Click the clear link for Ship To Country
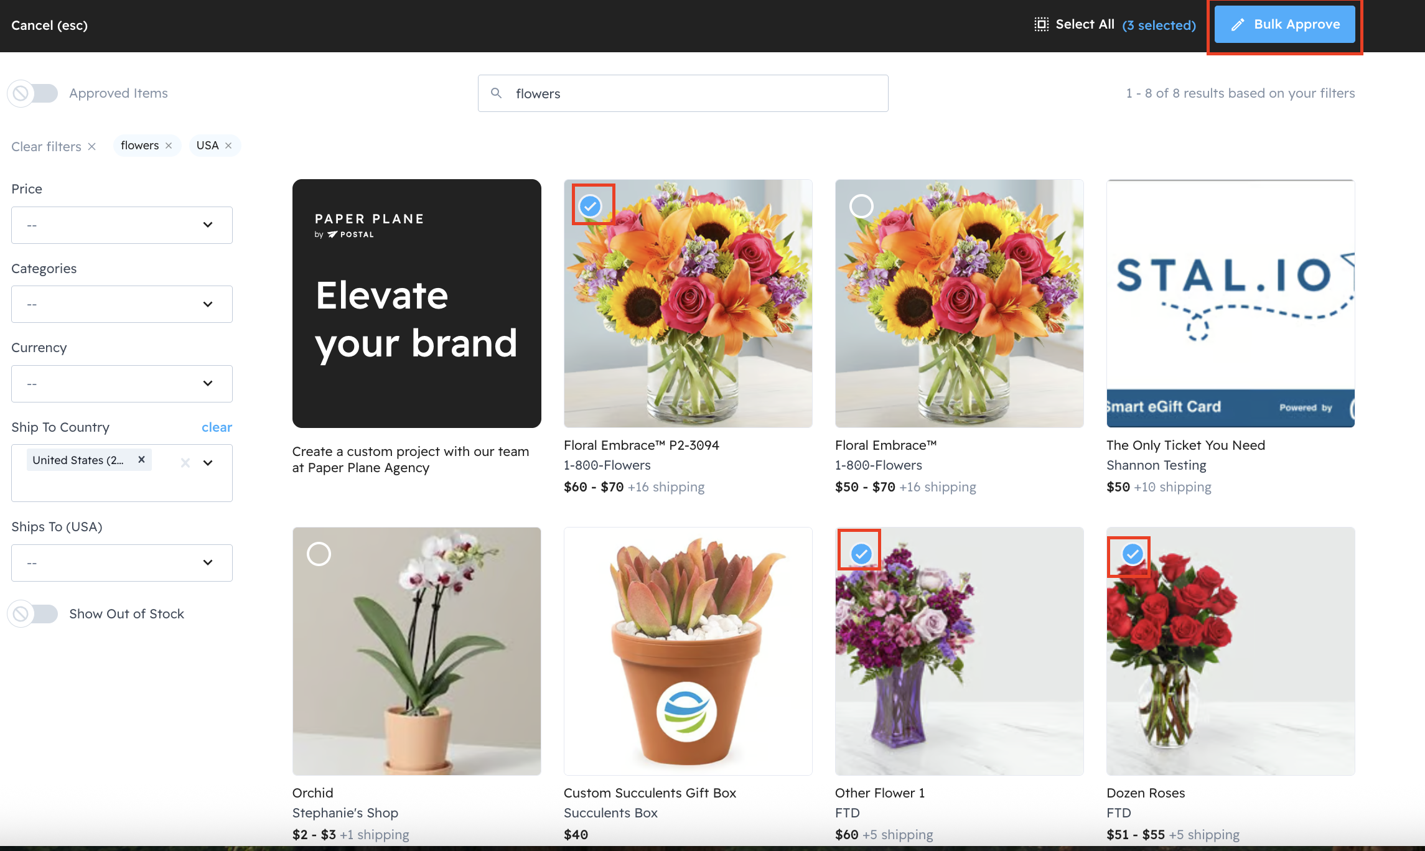 tap(217, 427)
